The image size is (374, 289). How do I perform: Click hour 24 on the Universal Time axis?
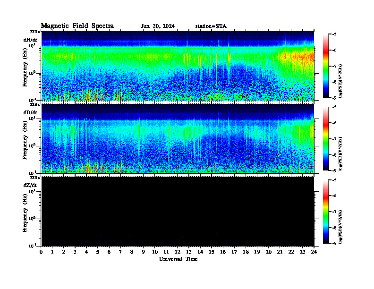(314, 252)
